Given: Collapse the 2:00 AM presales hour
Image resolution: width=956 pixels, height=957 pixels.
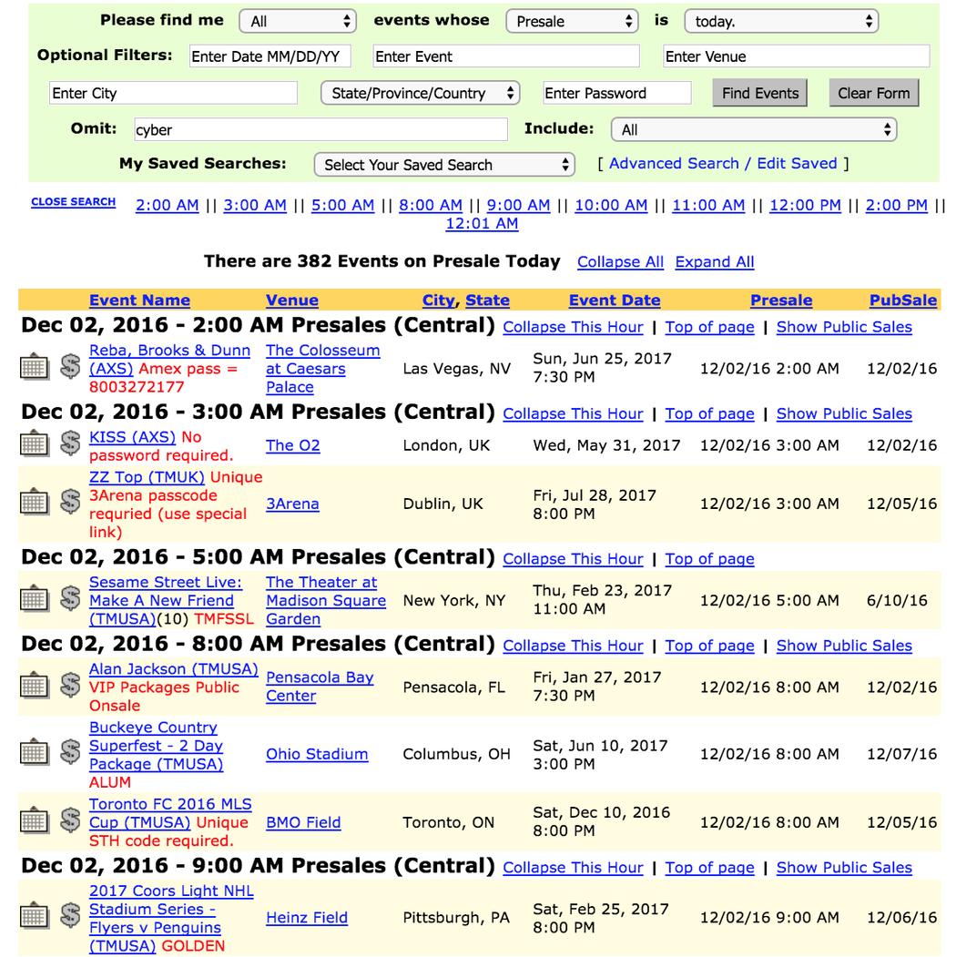Looking at the screenshot, I should tap(573, 327).
